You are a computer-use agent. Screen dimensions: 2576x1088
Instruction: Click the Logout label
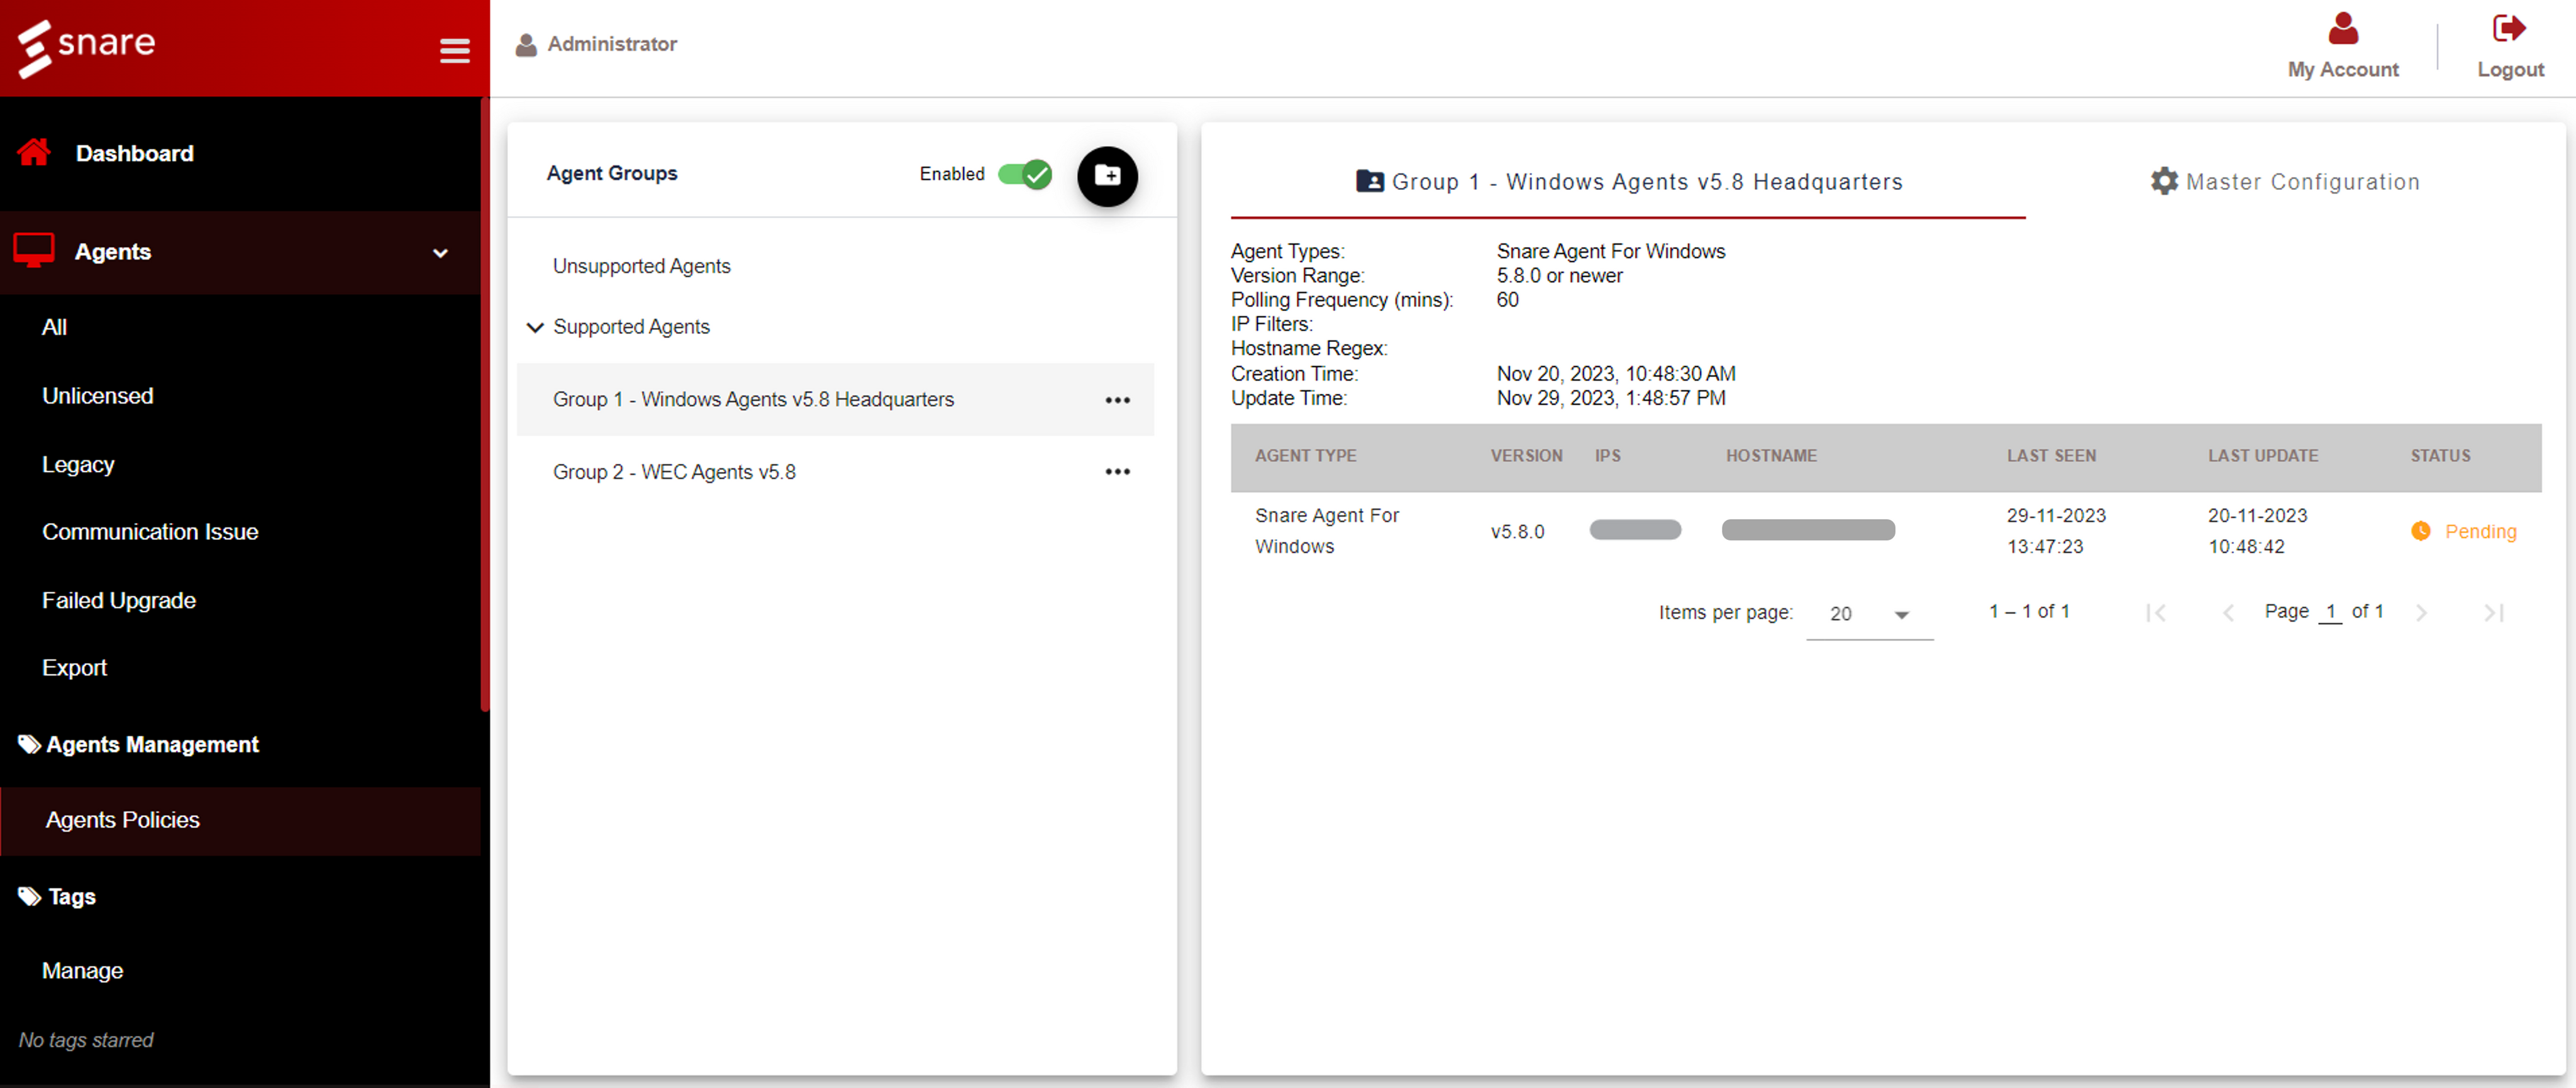pyautogui.click(x=2510, y=70)
